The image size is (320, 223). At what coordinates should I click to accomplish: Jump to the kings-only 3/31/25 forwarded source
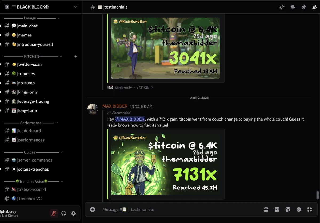pyautogui.click(x=130, y=87)
